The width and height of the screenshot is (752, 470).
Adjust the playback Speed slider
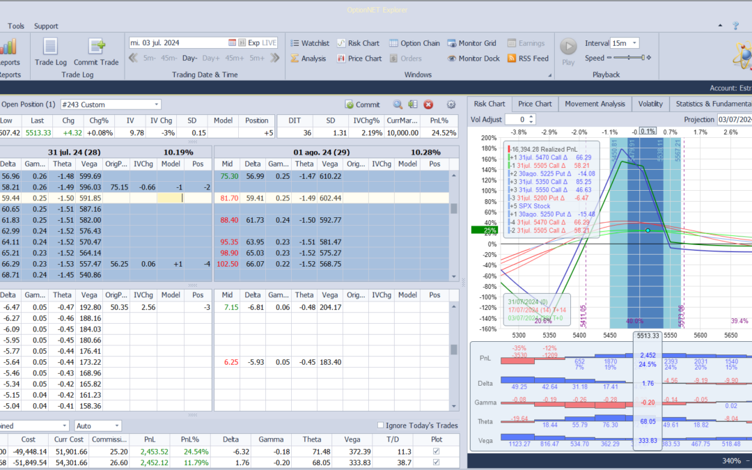coord(628,58)
